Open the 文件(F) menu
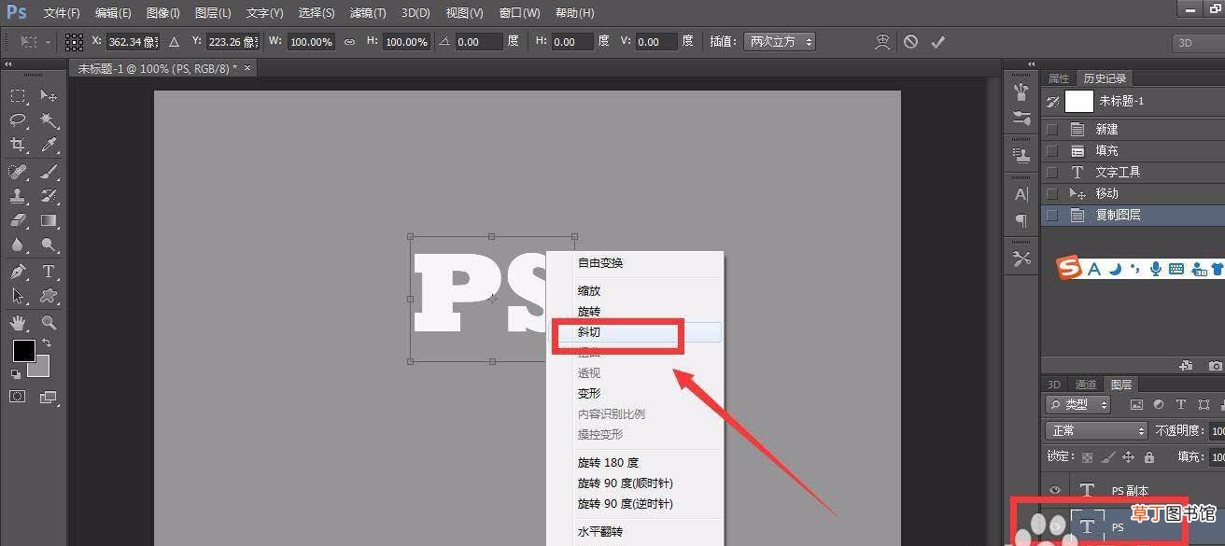This screenshot has height=546, width=1225. coord(62,13)
